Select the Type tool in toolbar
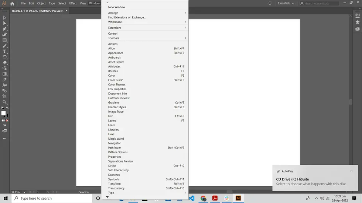Screen dimensions: 362x203 point(4,52)
